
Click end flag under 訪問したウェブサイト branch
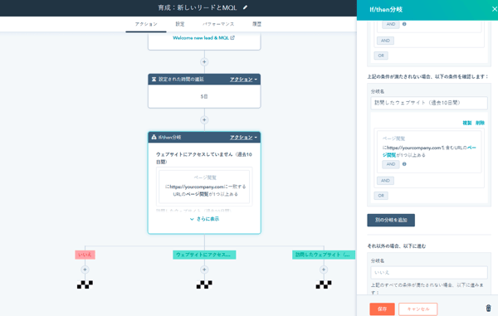(x=324, y=284)
